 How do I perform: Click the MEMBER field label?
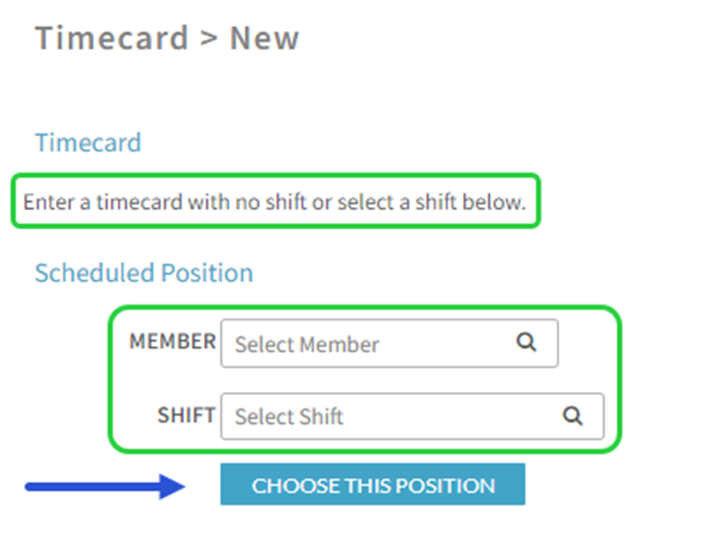point(173,341)
